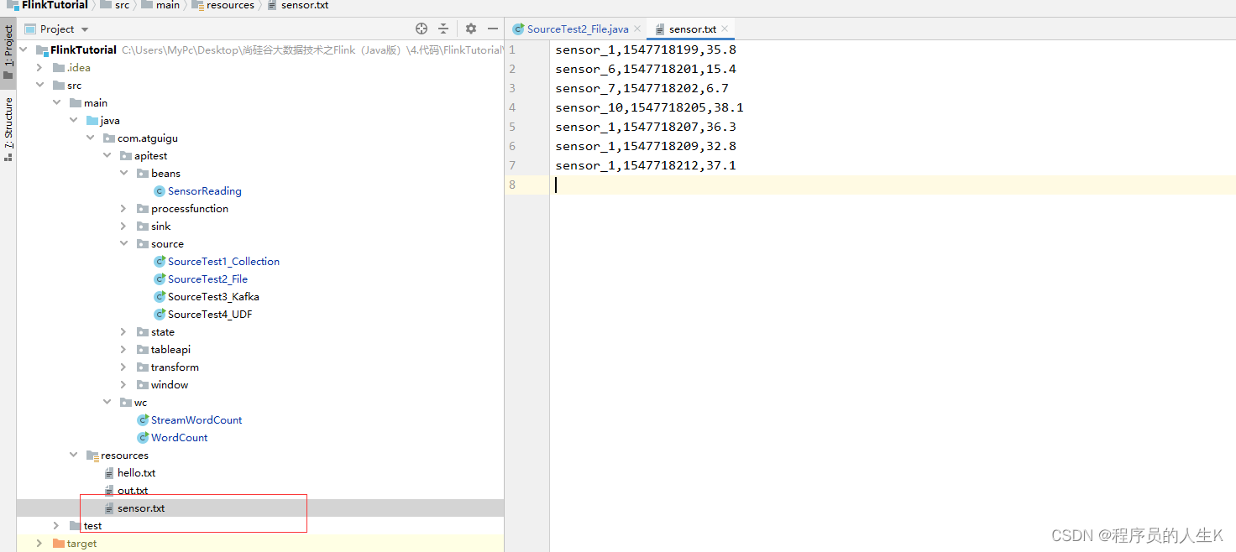Click the locate/scroll-from-source target icon
Viewport: 1236px width, 552px height.
pos(422,29)
